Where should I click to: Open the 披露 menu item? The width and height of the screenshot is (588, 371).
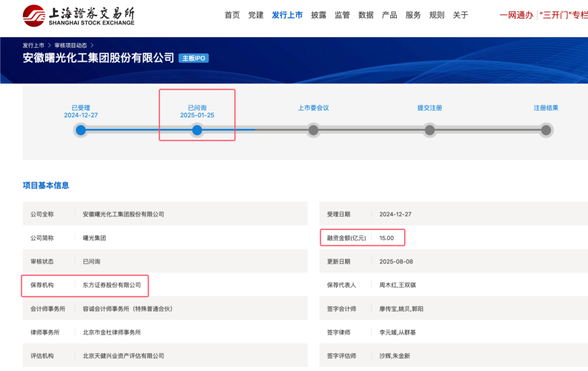318,15
